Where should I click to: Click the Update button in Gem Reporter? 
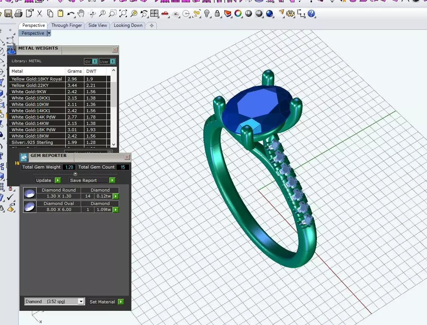click(x=44, y=180)
